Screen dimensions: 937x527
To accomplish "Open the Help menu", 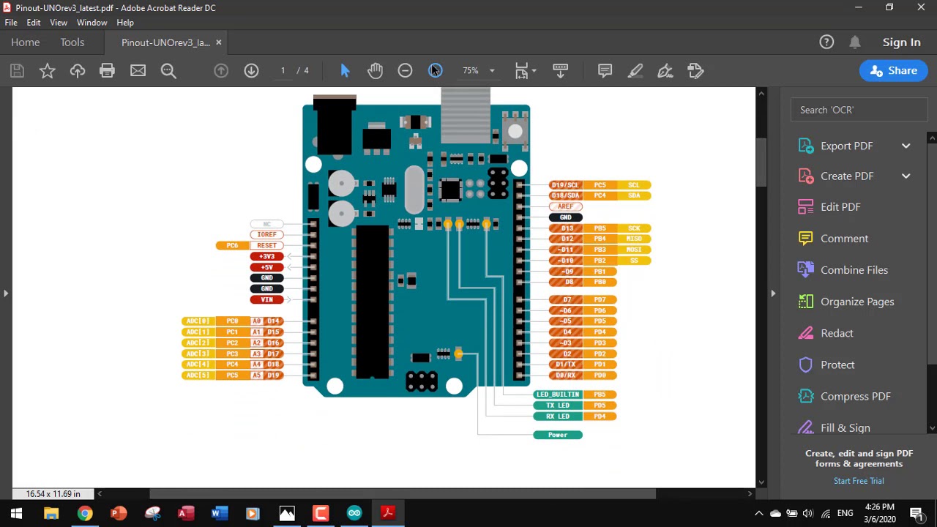I will (125, 23).
